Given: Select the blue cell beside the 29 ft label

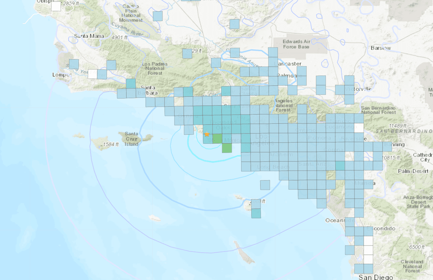Looking at the screenshot, I should pos(187,54).
